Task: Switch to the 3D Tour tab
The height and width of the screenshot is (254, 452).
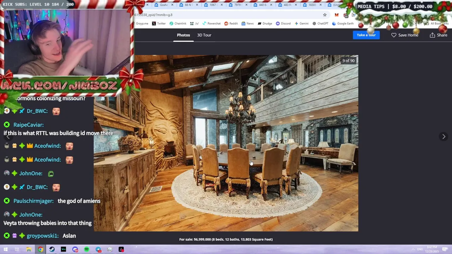Action: pos(204,35)
